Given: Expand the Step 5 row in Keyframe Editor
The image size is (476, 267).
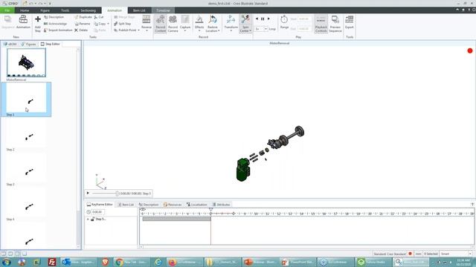Looking at the screenshot, I should [x=89, y=219].
